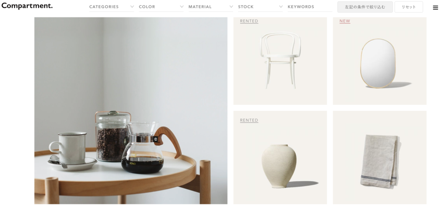Click the リセット reset button
The height and width of the screenshot is (210, 446).
tap(409, 7)
